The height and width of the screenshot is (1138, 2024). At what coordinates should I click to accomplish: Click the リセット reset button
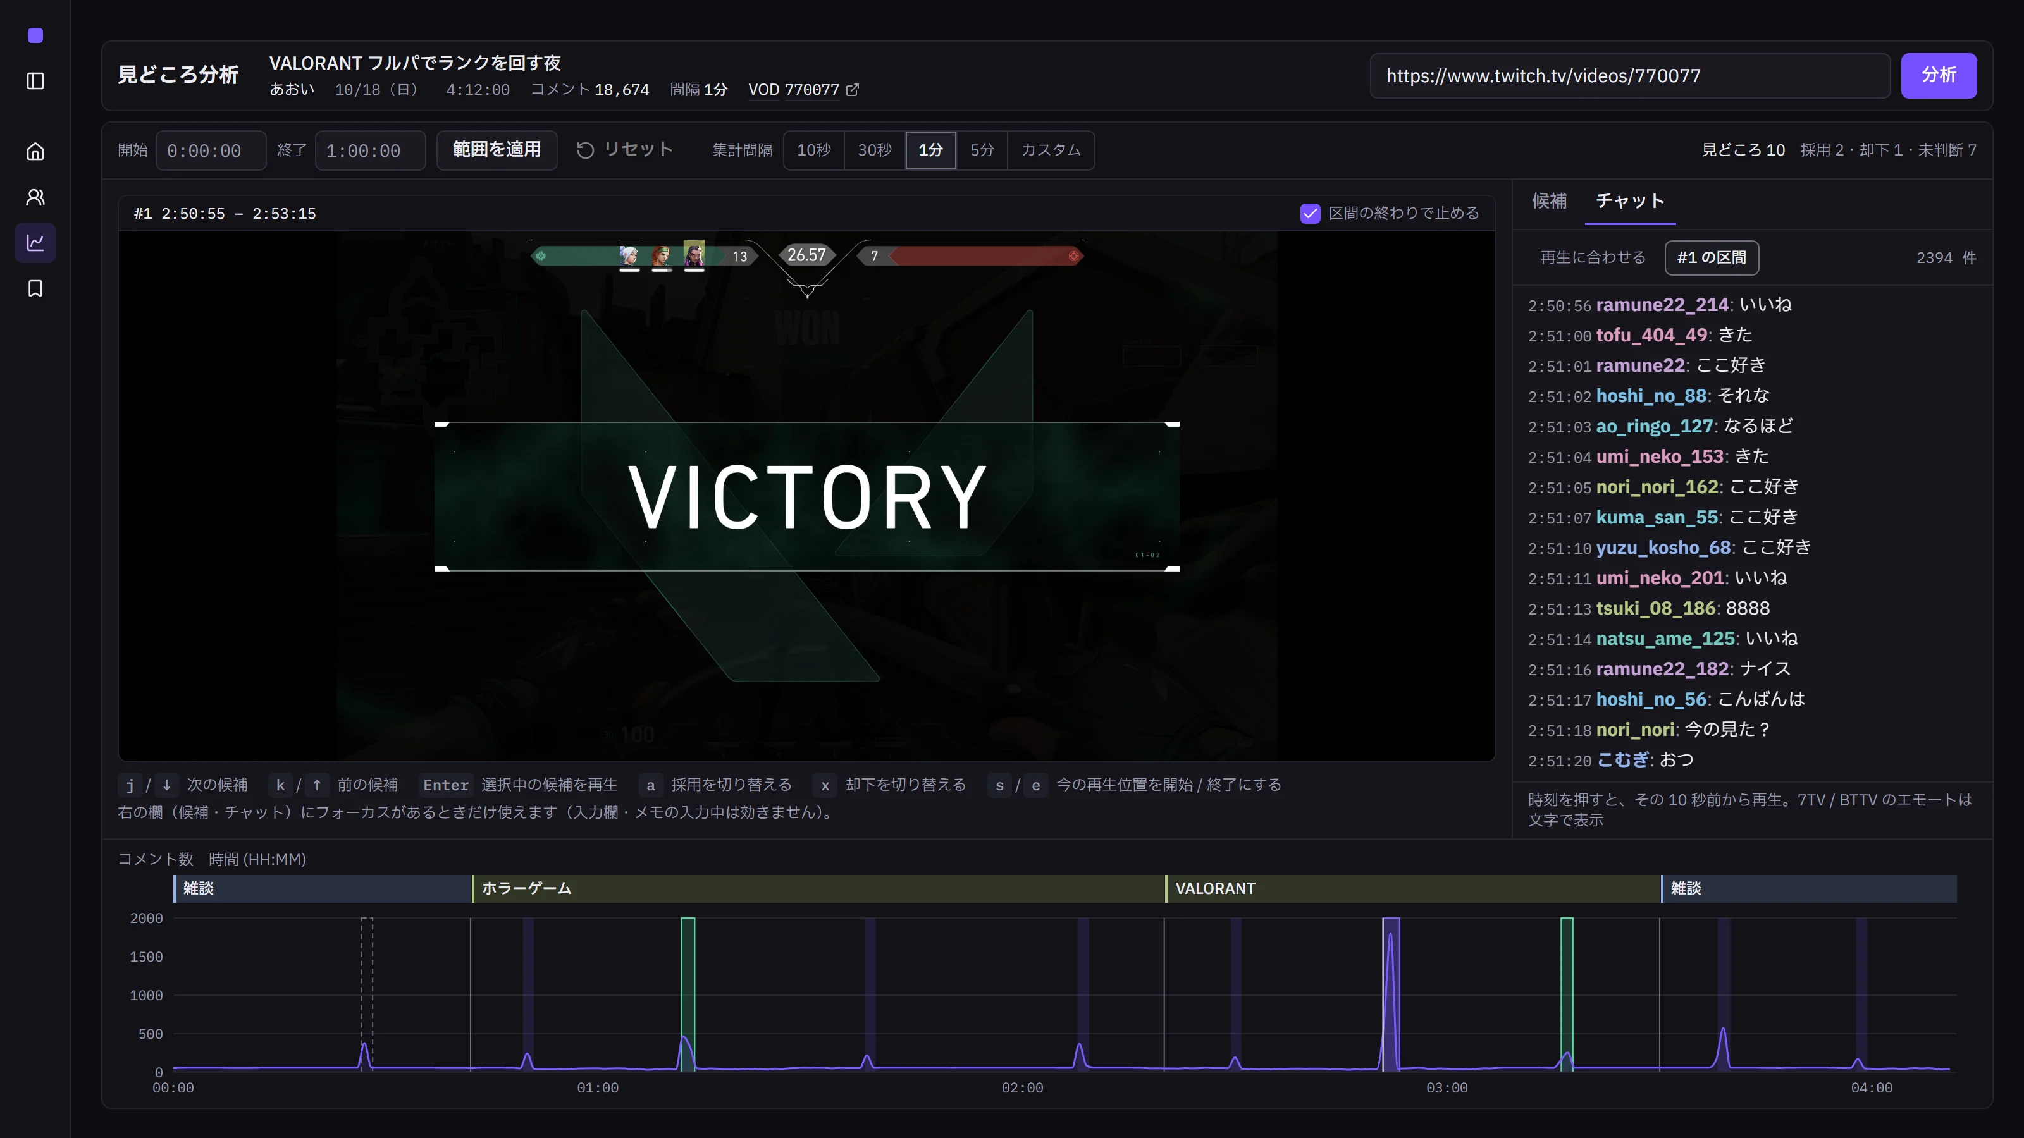pos(626,149)
